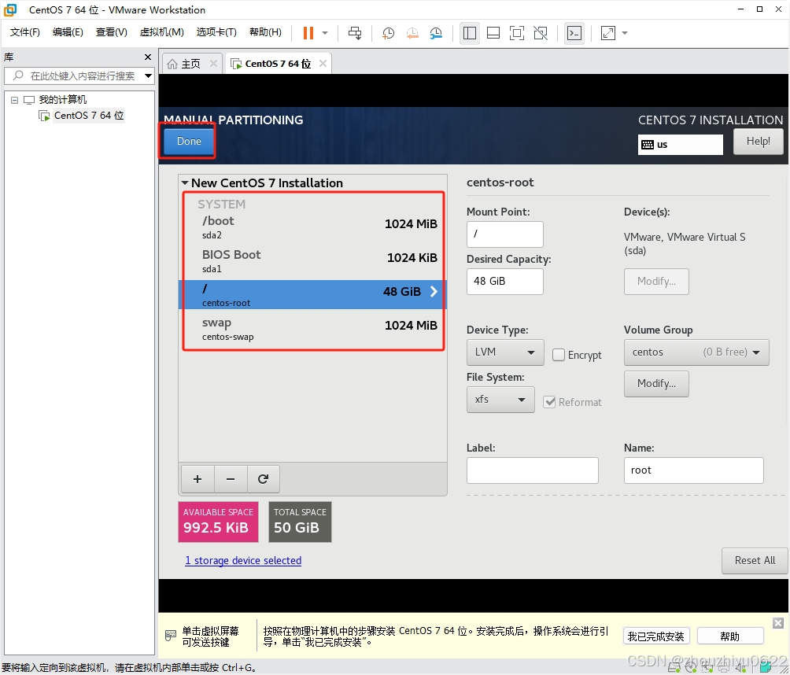Select CentOS 7 64 位 in library tree
This screenshot has width=790, height=675.
tap(89, 116)
